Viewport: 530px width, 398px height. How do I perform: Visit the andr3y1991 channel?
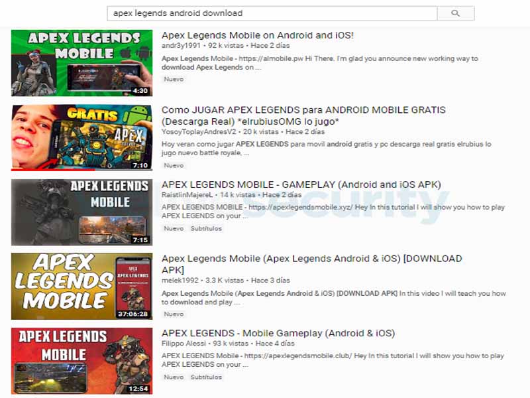(181, 45)
